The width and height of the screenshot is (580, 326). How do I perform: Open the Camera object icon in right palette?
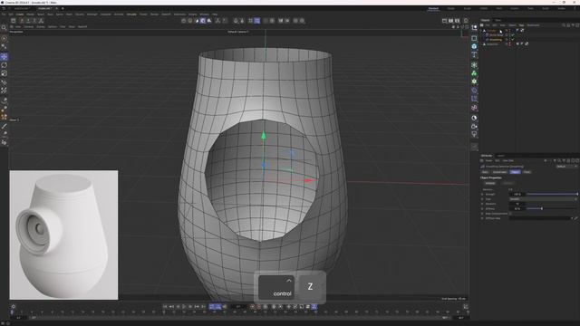474,126
